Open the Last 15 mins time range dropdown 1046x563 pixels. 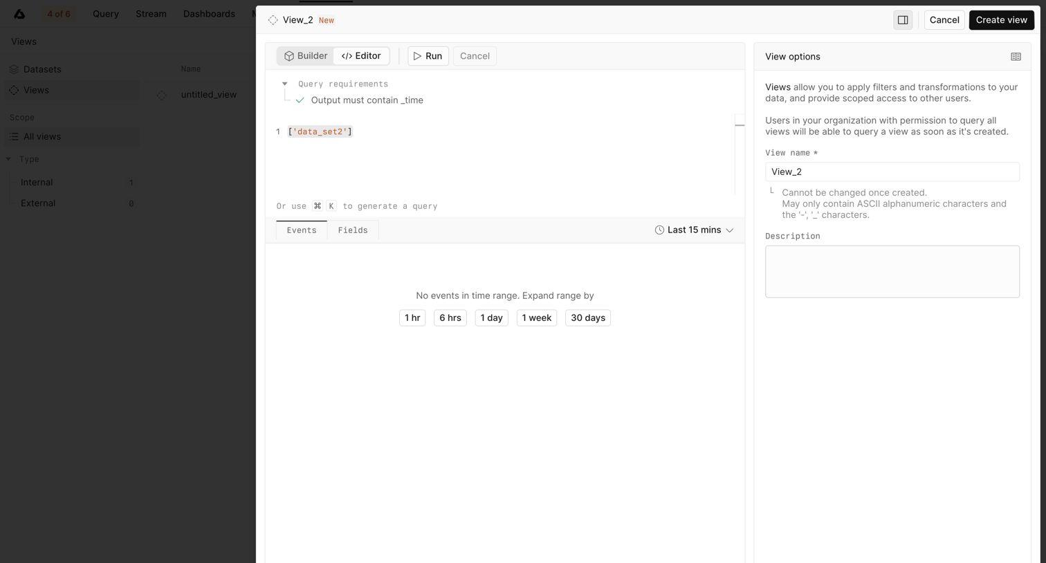pyautogui.click(x=694, y=230)
